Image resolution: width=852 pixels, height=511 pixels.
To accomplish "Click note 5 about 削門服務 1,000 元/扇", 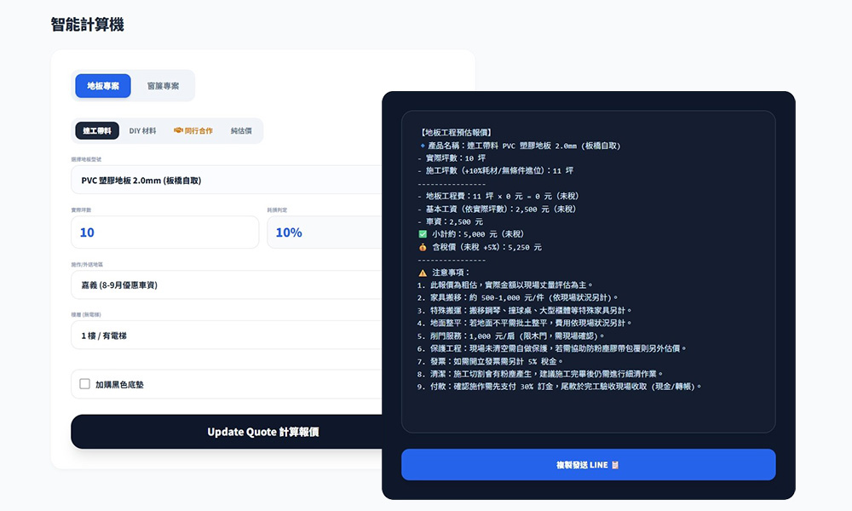I will click(510, 336).
